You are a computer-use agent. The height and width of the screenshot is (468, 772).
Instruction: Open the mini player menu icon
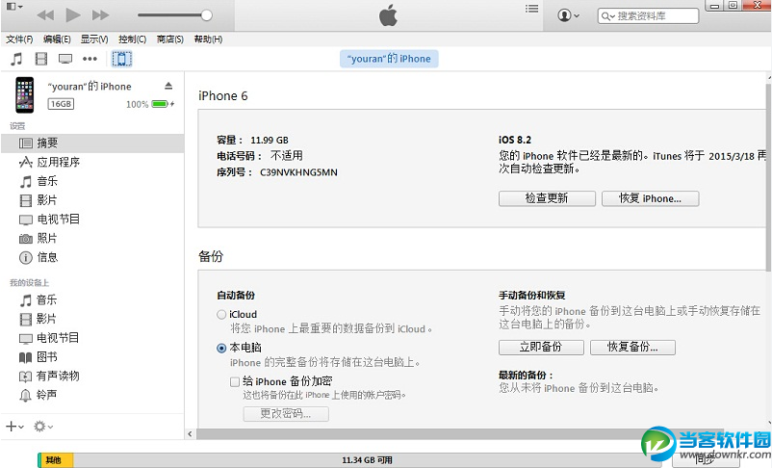[x=14, y=7]
